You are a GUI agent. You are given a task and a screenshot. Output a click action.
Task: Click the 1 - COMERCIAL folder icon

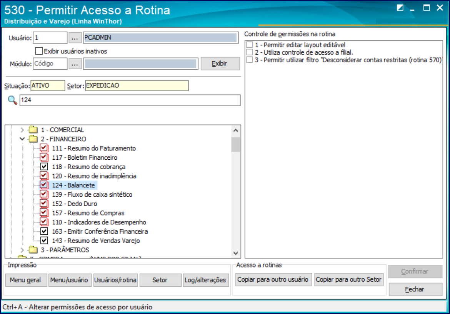pyautogui.click(x=33, y=130)
